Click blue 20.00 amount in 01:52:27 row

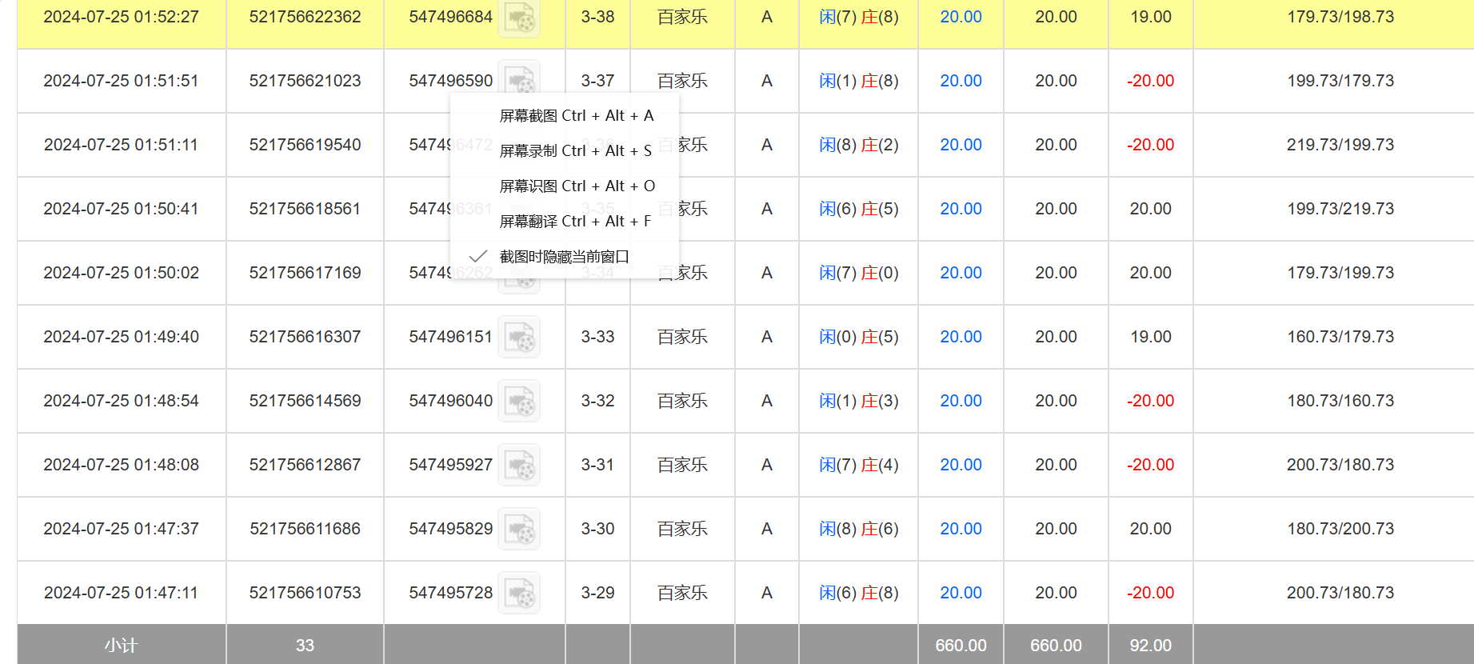tap(961, 17)
